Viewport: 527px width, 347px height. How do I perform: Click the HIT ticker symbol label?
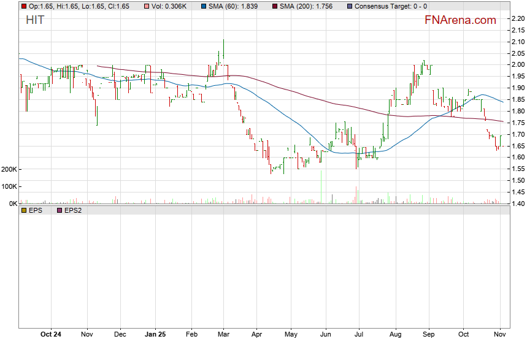35,20
